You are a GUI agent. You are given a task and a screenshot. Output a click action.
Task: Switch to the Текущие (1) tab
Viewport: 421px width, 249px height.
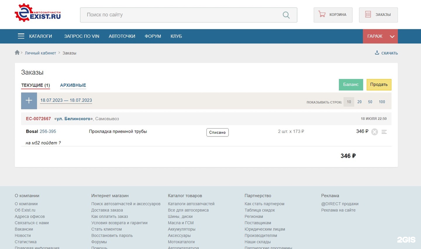coord(36,85)
